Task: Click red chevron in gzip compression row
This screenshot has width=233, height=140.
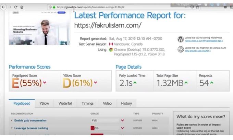Action: (122, 120)
